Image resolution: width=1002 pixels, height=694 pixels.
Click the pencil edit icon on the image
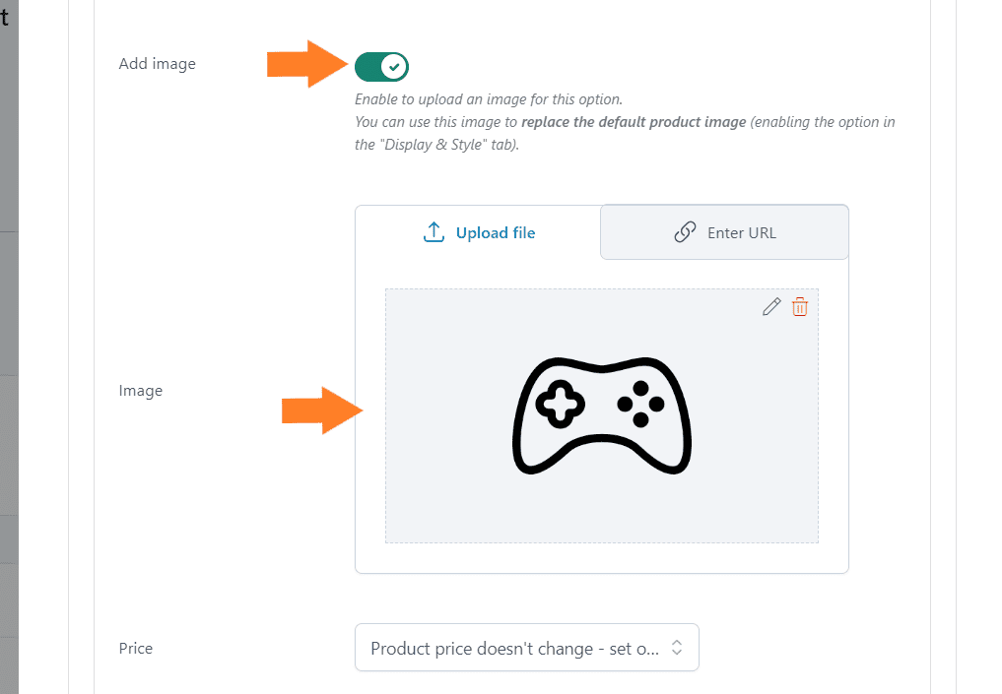coord(771,307)
